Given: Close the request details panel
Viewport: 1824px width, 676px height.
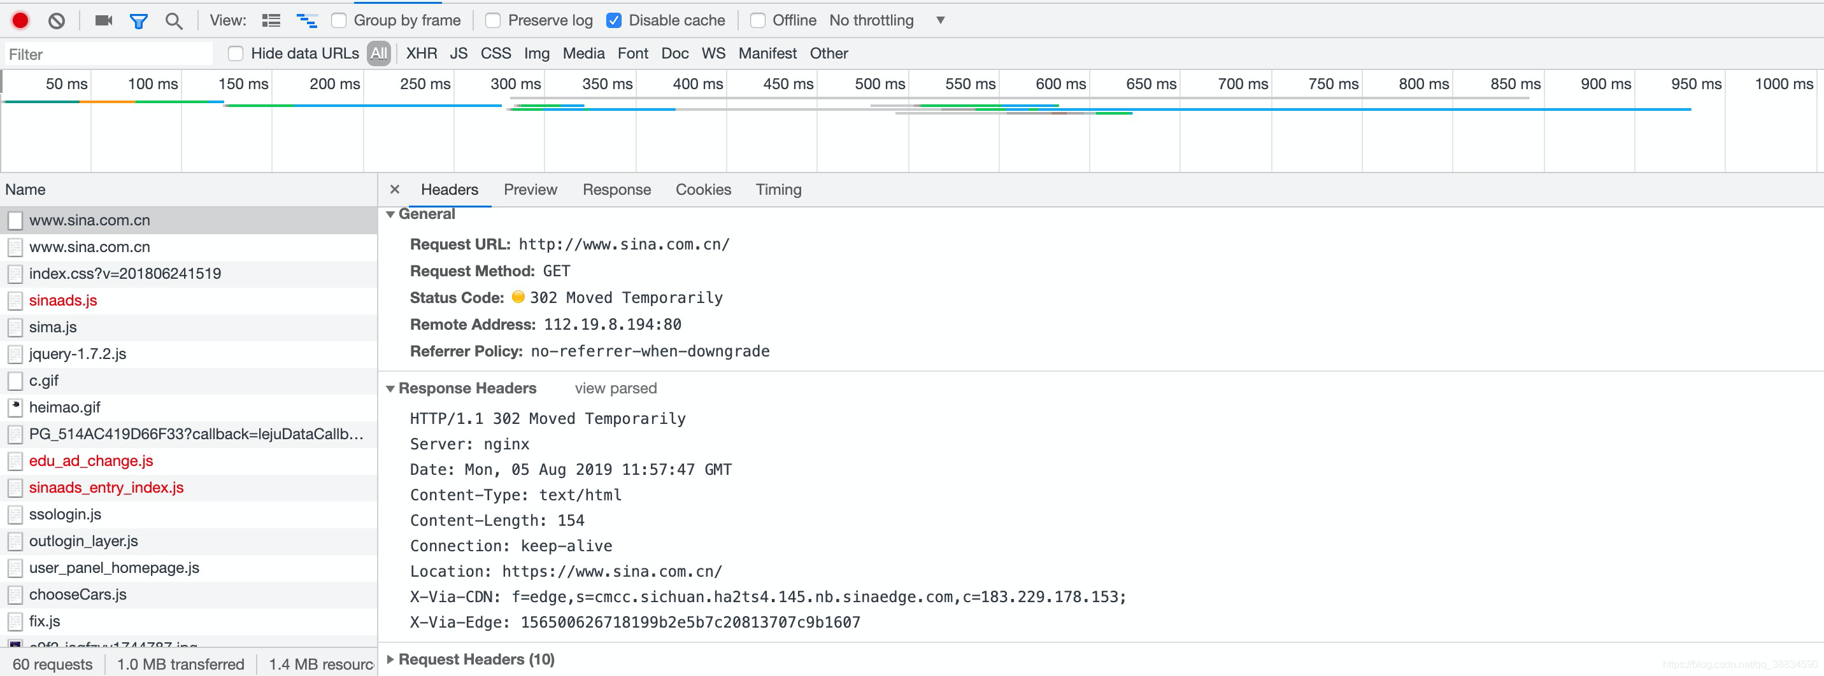Looking at the screenshot, I should 395,190.
